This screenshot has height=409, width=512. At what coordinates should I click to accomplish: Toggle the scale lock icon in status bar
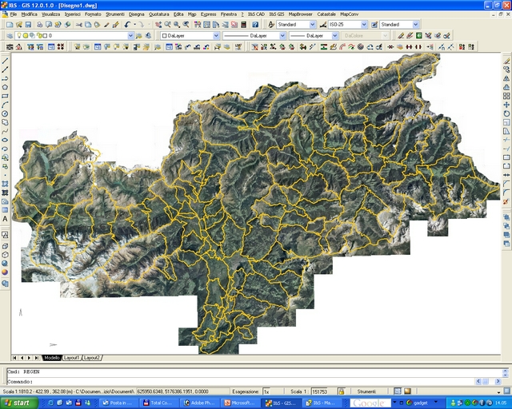(x=342, y=392)
